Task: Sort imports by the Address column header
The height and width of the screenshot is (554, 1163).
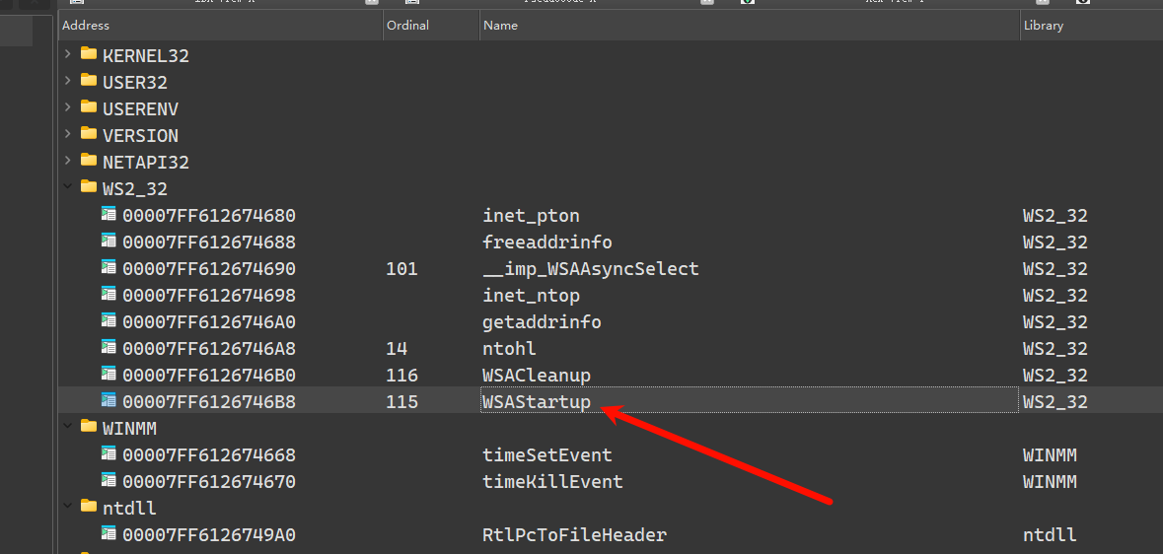Action: click(x=220, y=26)
